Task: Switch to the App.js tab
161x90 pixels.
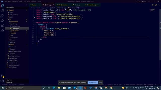Action: pos(35,5)
